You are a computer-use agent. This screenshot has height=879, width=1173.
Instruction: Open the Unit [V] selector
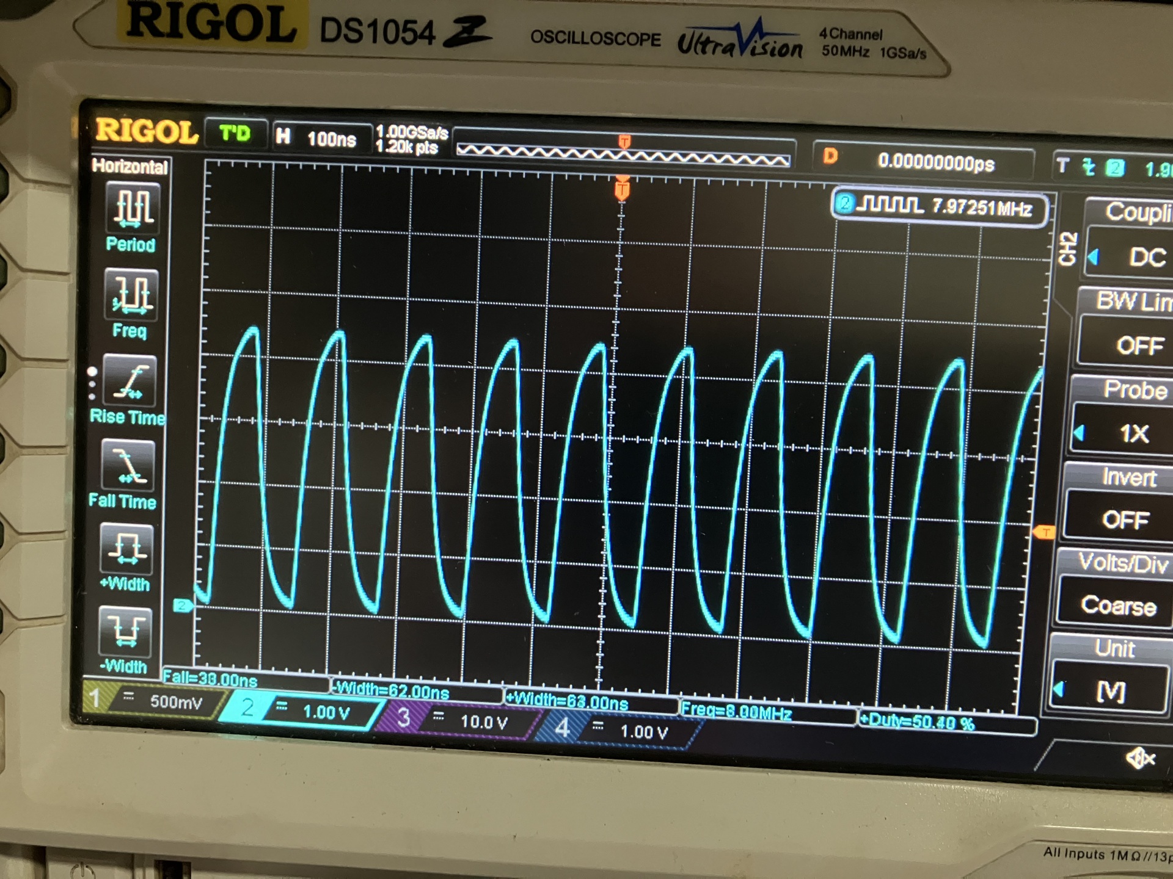[1110, 692]
